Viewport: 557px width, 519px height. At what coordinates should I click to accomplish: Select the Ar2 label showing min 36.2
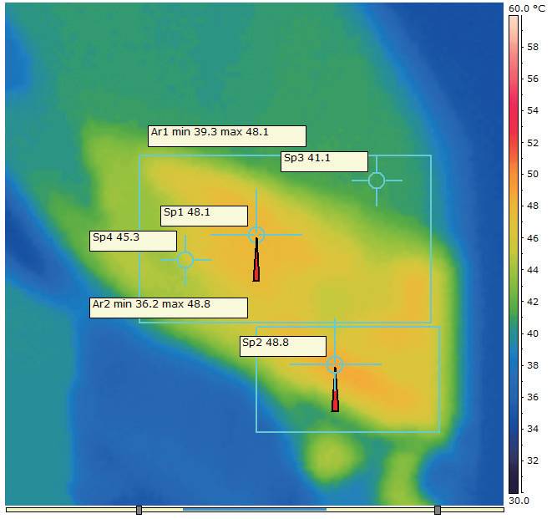(x=169, y=308)
